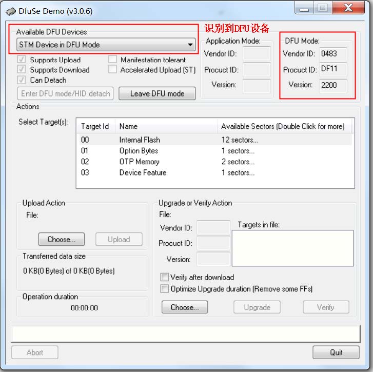The height and width of the screenshot is (372, 373).
Task: Click the Upgrade button
Action: click(257, 307)
